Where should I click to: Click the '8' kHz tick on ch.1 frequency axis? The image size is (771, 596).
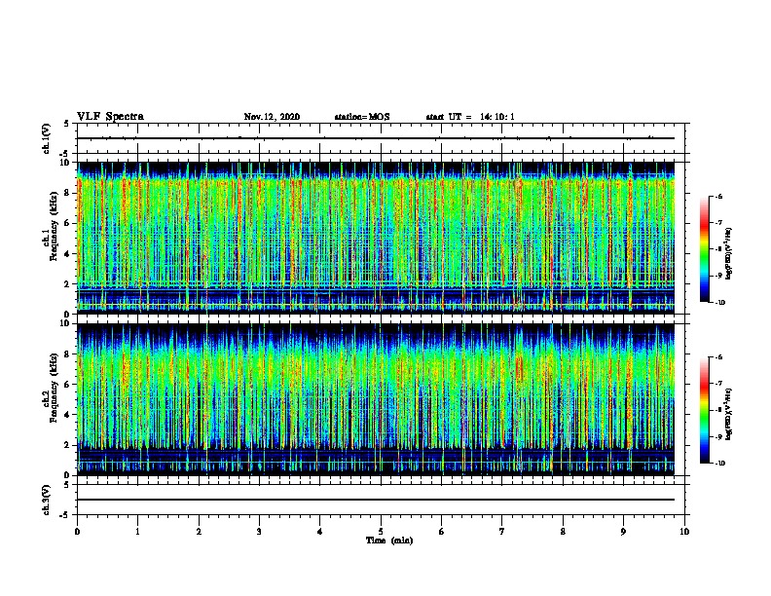coord(67,193)
